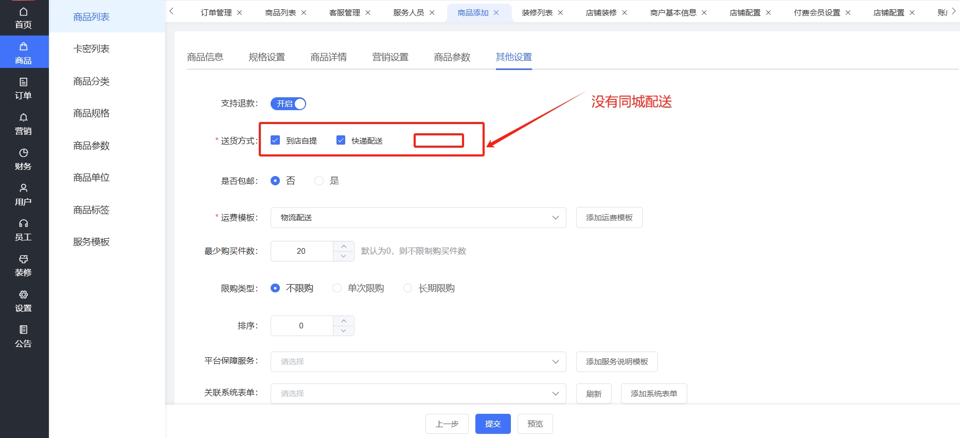Uncheck the 到店自提 pickup checkbox
The height and width of the screenshot is (438, 960).
275,141
